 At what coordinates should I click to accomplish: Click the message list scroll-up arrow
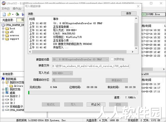coord(136,18)
